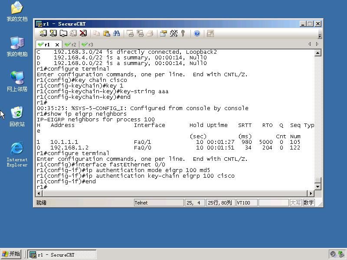The height and width of the screenshot is (260, 347).
Task: Open 回收站 recycle bin icon
Action: point(17,116)
